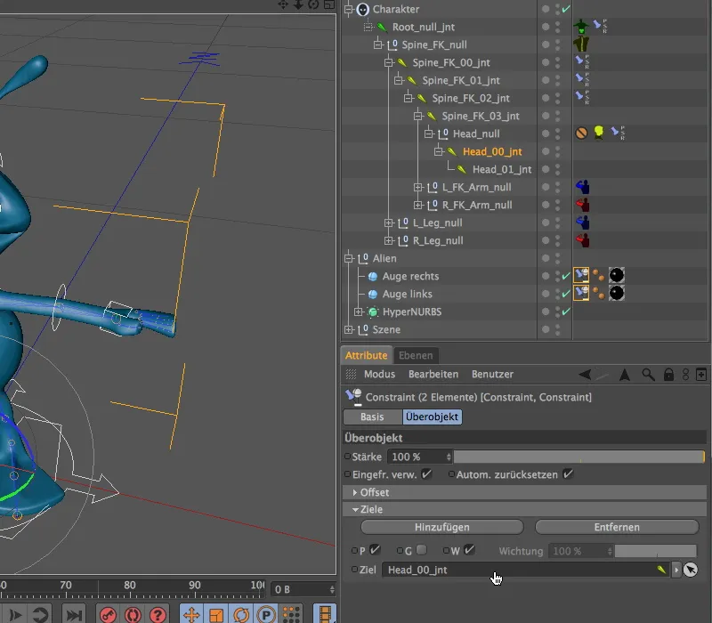Image resolution: width=712 pixels, height=623 pixels.
Task: Toggle the autokeying button in the transport bar
Action: 133,614
